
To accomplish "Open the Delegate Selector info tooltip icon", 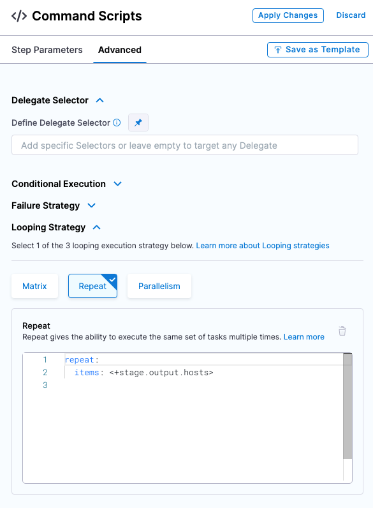I will pos(117,123).
